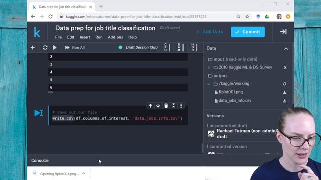
Task: Click the Kaggle logo icon
Action: coord(37,32)
